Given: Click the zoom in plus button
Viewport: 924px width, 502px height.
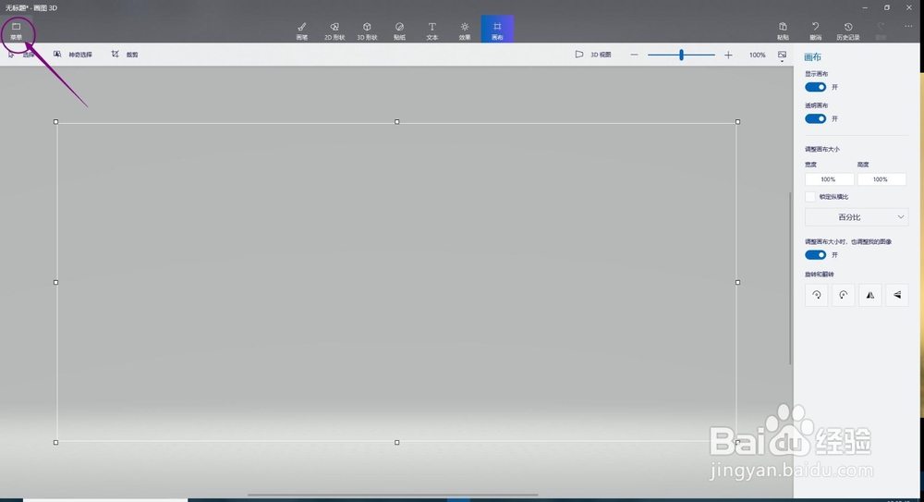Looking at the screenshot, I should [x=728, y=55].
